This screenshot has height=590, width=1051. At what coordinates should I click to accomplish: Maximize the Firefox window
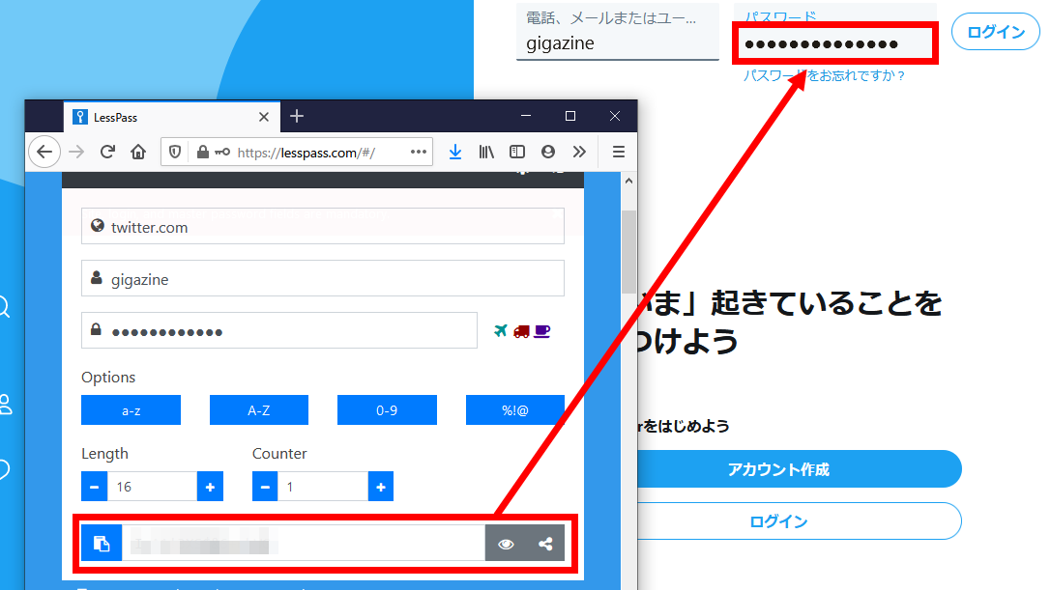(570, 116)
